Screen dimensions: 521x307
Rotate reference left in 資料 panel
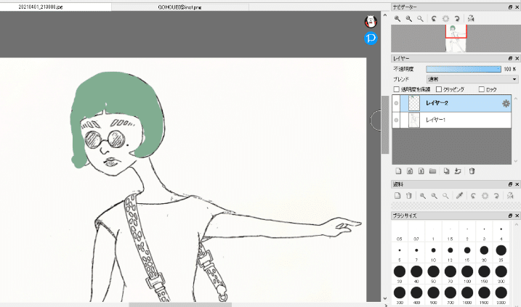(x=474, y=196)
